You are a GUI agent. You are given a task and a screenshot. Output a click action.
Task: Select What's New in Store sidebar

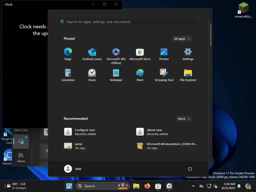(21, 130)
